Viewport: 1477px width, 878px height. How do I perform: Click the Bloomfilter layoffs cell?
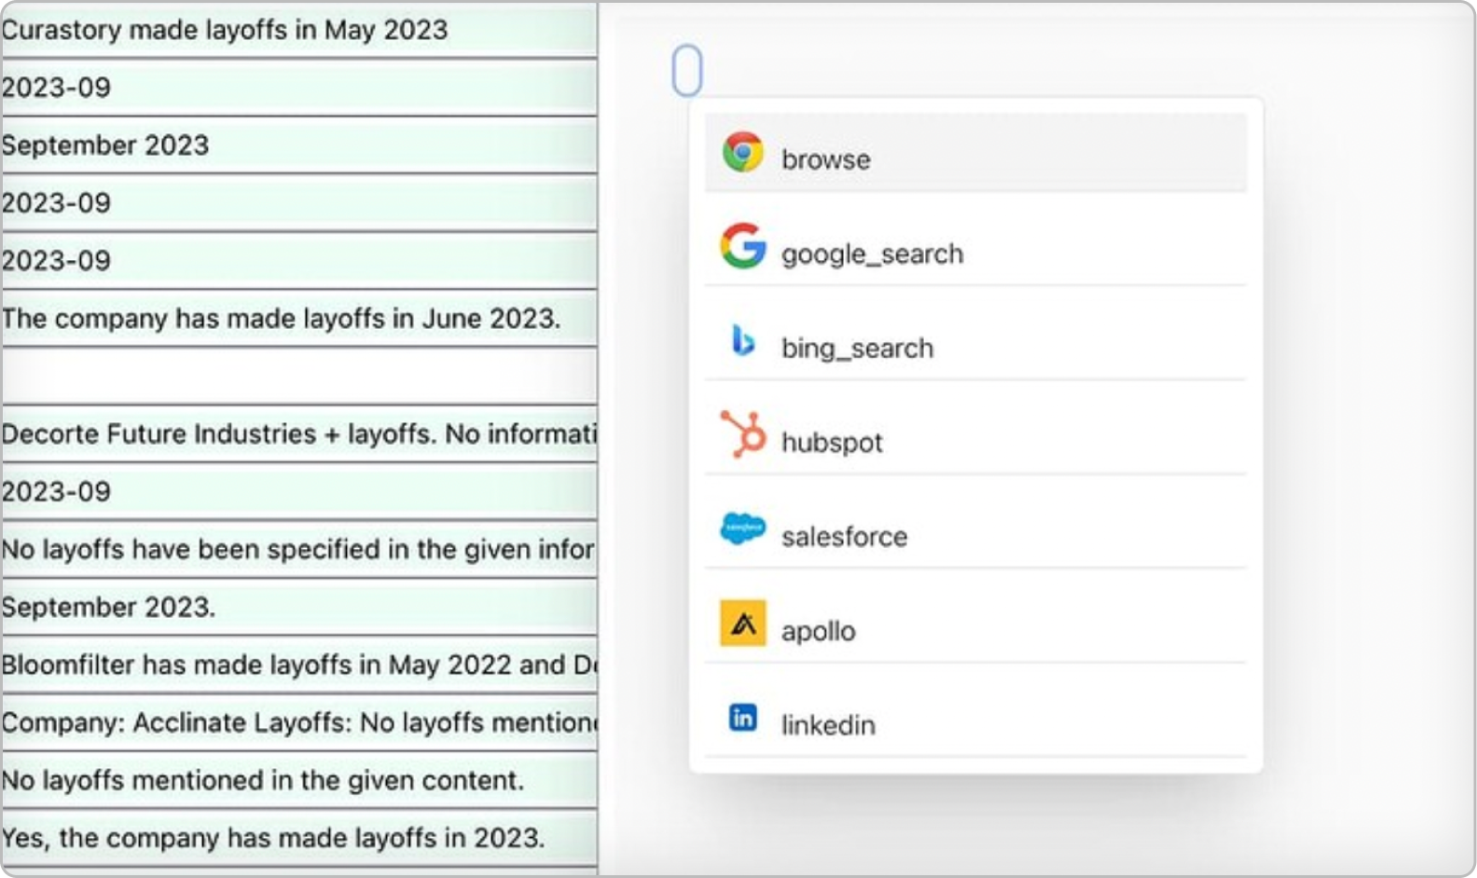(x=298, y=665)
